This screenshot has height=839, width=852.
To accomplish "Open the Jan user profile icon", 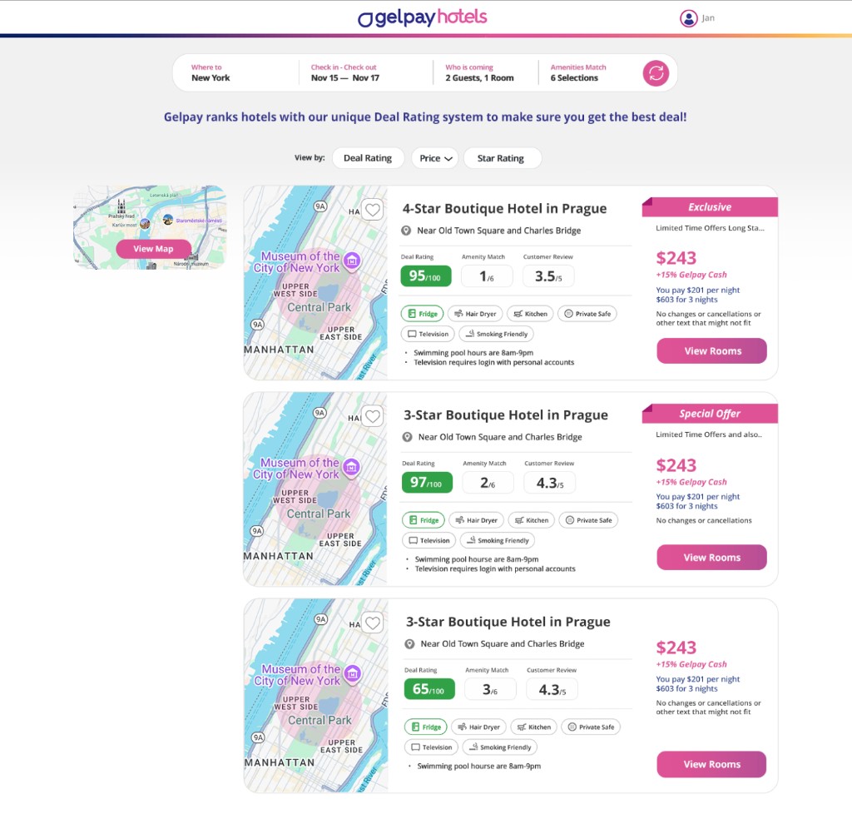I will pos(688,18).
